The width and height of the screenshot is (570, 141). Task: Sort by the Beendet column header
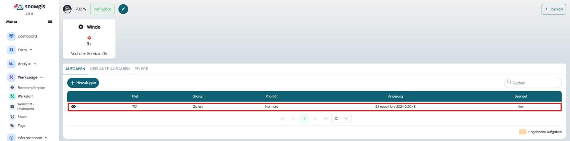pyautogui.click(x=521, y=96)
